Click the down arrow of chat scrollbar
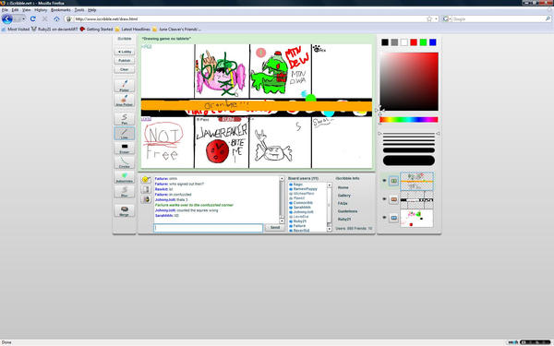The height and width of the screenshot is (346, 554). pyautogui.click(x=282, y=221)
